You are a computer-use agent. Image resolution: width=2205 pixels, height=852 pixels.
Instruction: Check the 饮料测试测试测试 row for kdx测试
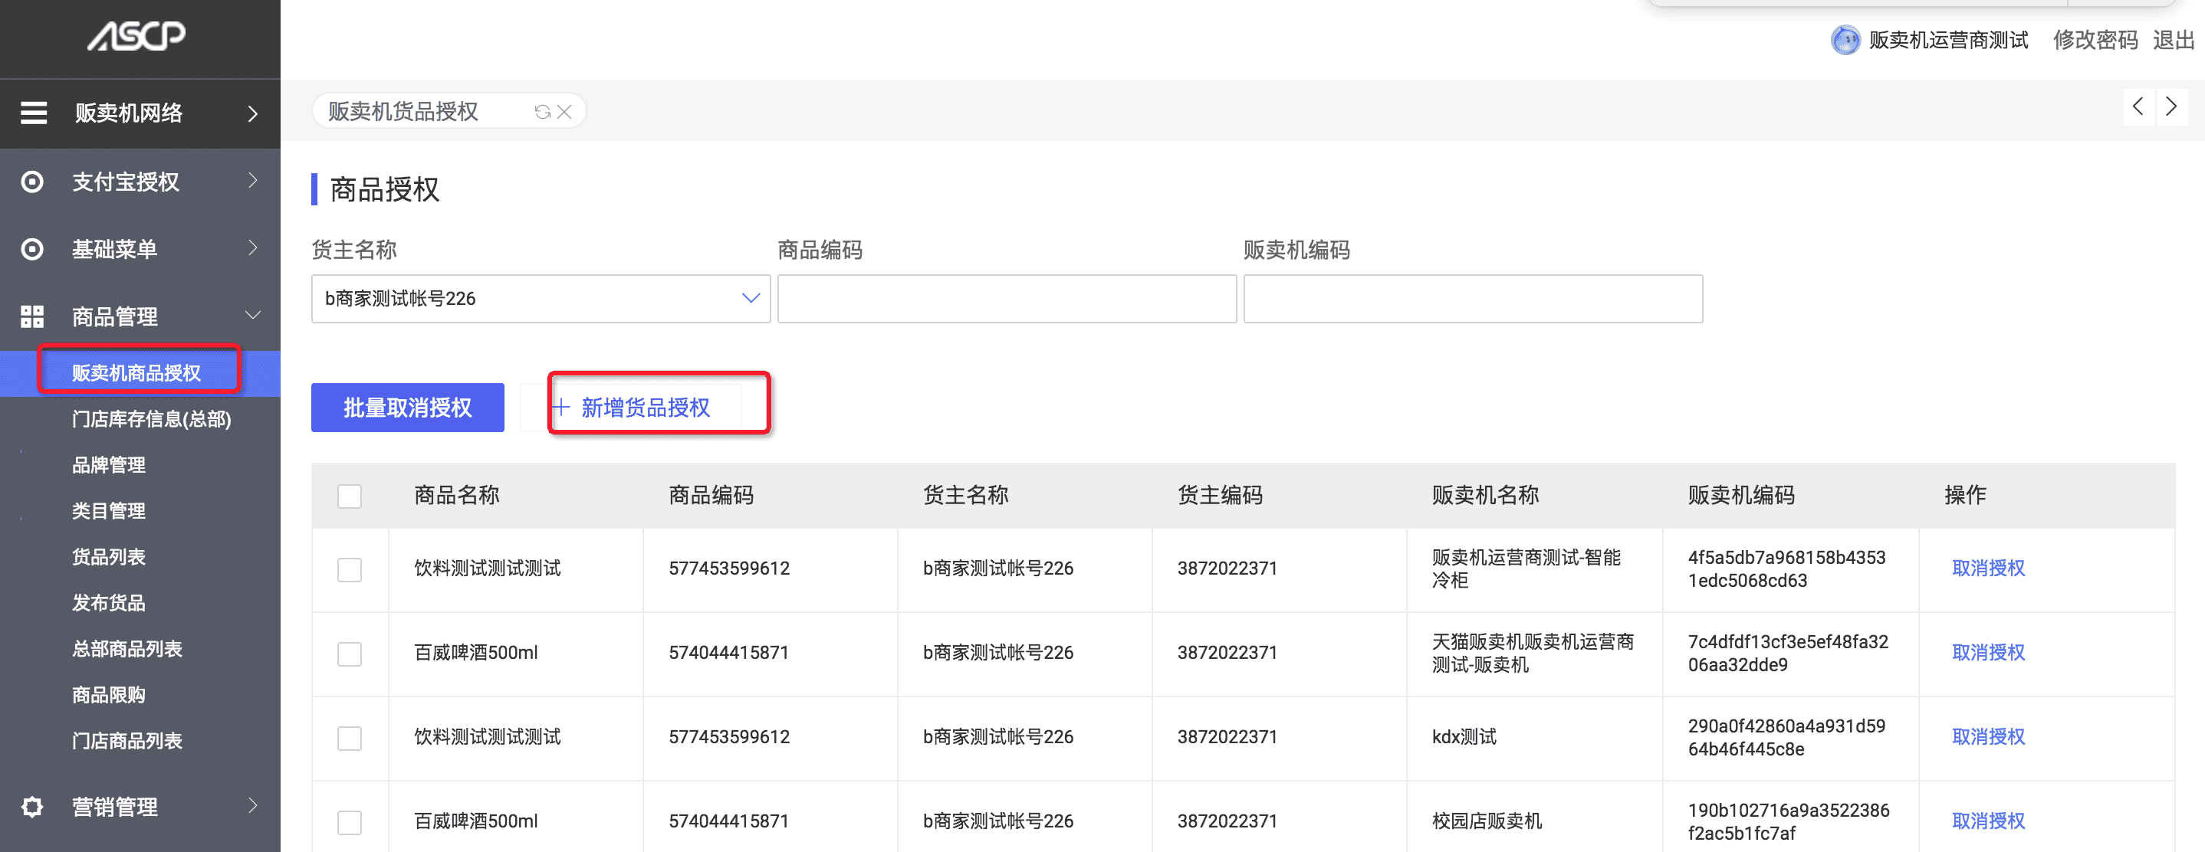350,739
